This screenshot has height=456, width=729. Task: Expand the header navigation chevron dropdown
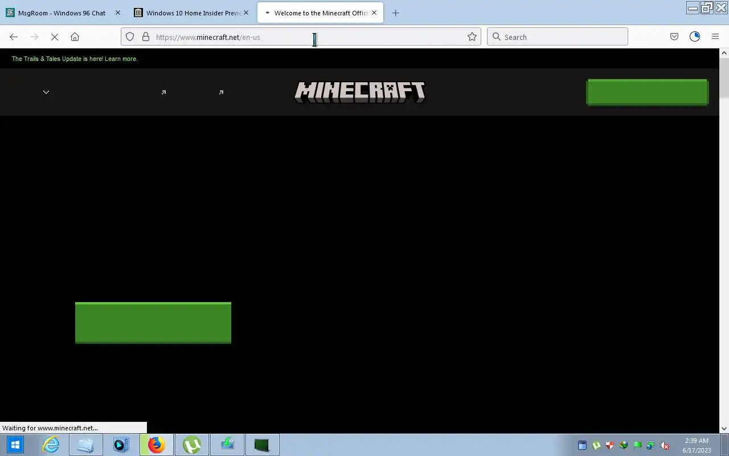[46, 92]
